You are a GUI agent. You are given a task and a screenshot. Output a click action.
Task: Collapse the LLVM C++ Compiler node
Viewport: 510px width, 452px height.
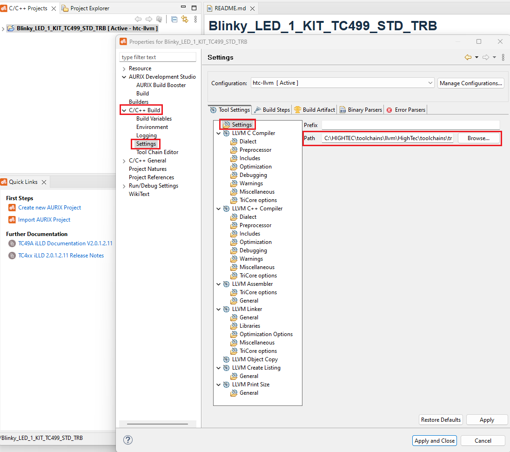pos(219,209)
